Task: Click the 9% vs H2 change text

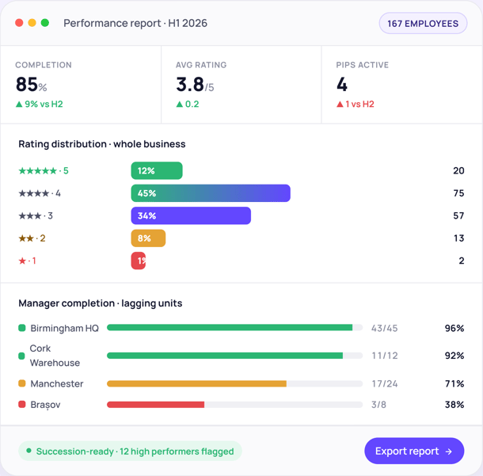Action: 44,104
